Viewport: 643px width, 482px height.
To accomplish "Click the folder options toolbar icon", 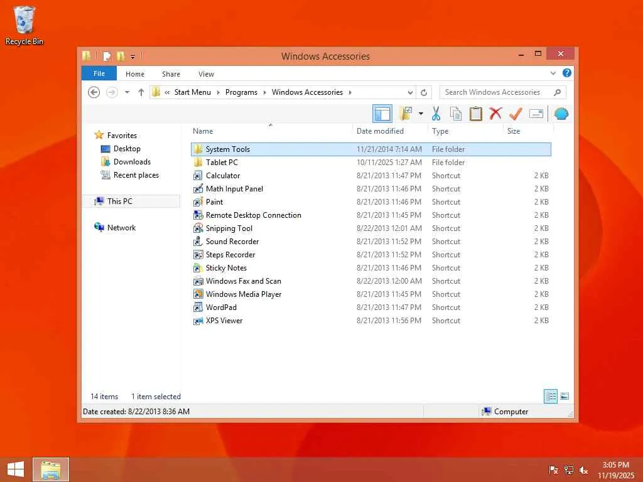I will click(x=406, y=114).
